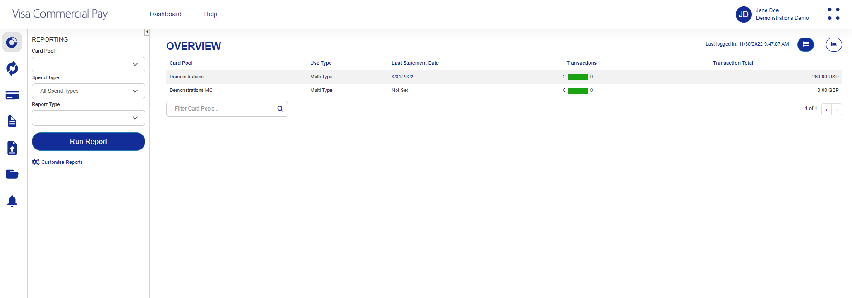This screenshot has height=298, width=852.
Task: Sort by Use Type column header
Action: (x=321, y=63)
